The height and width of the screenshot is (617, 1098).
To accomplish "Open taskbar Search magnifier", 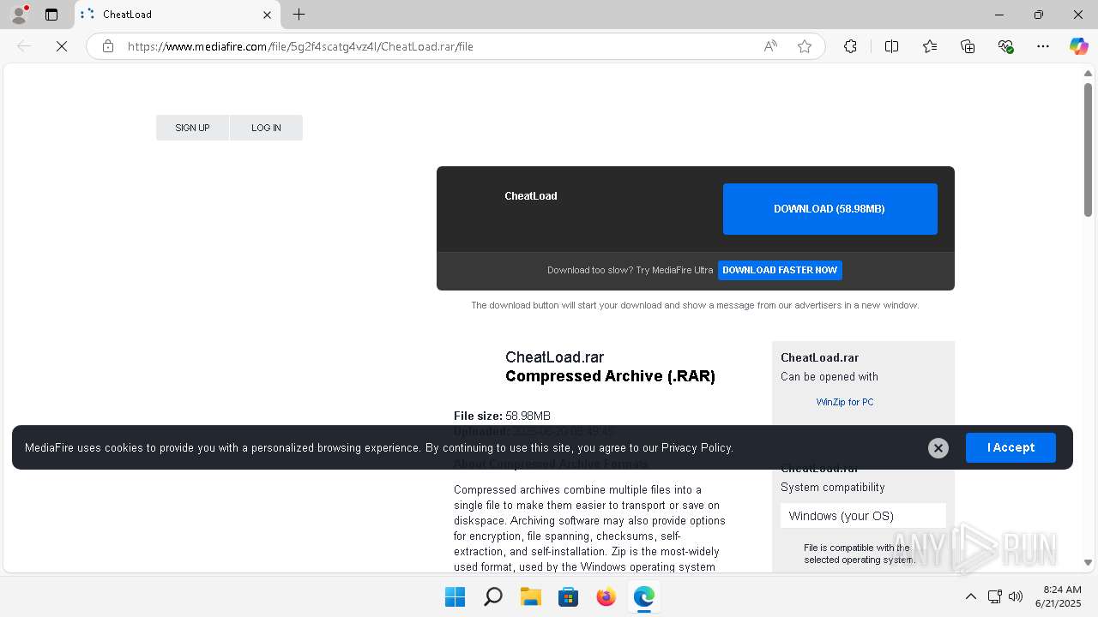I will [x=492, y=596].
